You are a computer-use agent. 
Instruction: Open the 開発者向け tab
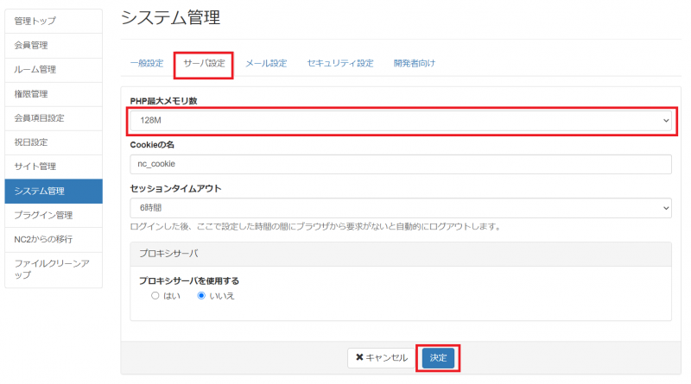pyautogui.click(x=414, y=64)
